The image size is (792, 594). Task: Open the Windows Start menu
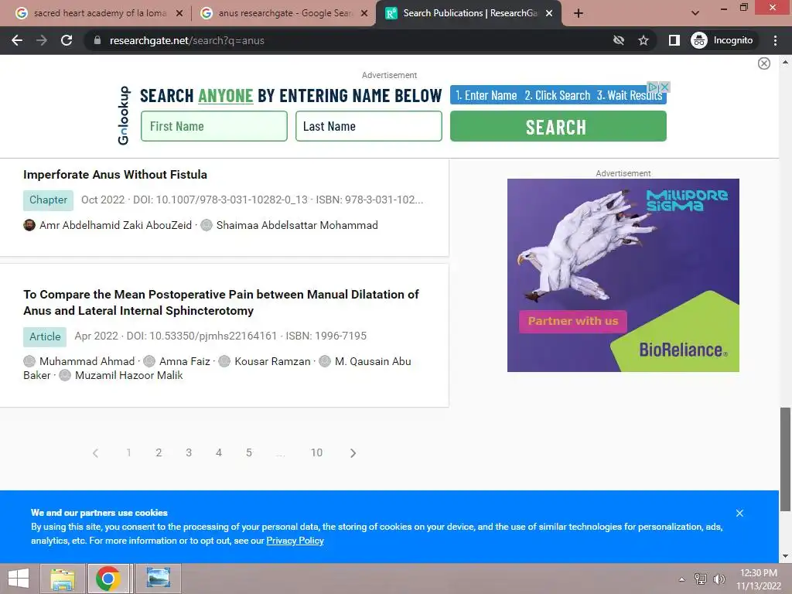19,579
